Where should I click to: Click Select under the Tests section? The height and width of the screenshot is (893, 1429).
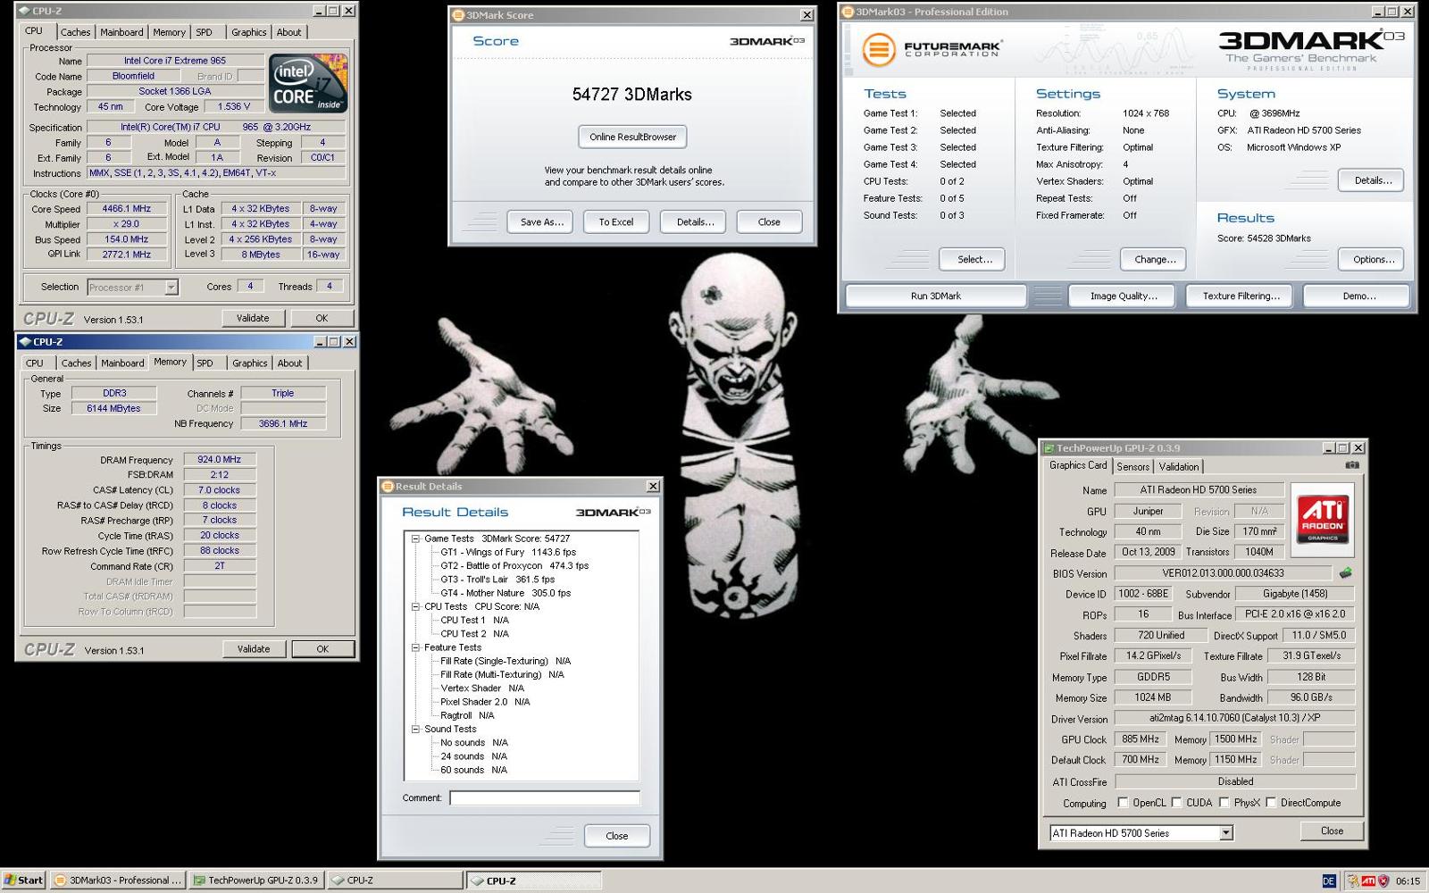tap(973, 259)
